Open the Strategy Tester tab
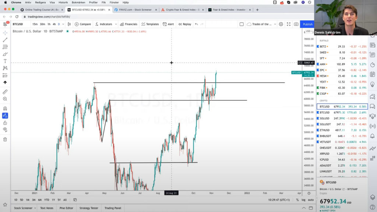 point(89,208)
